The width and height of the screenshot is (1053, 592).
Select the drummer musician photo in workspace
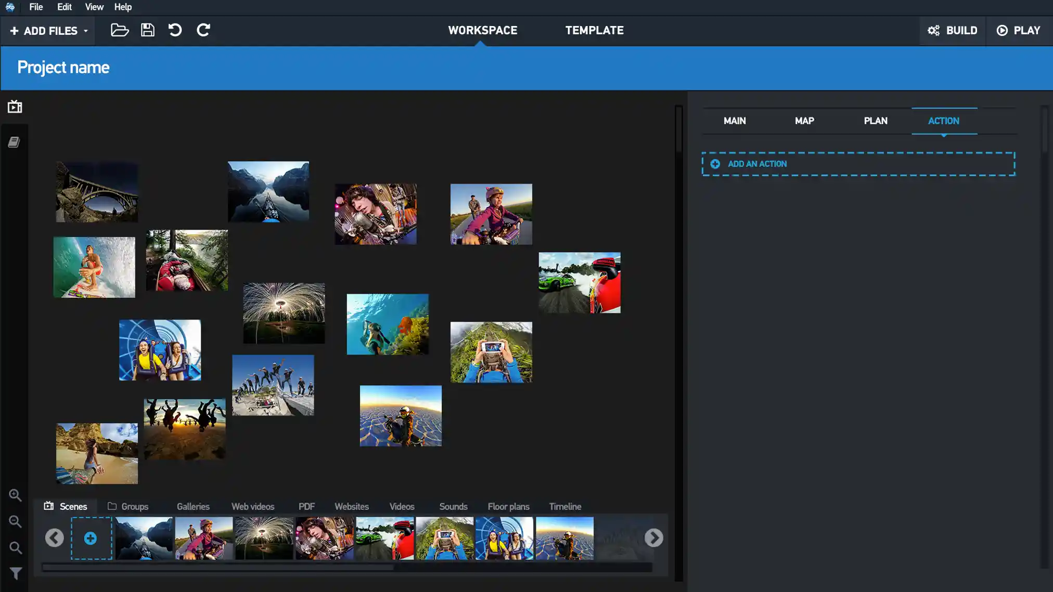[376, 214]
